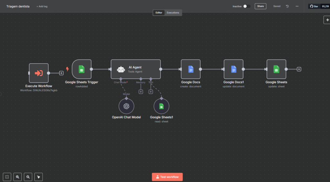This screenshot has width=330, height=182.
Task: Switch to the Executions tab
Action: tap(173, 13)
